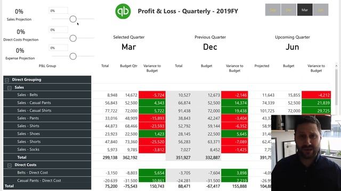Select the Sales - Pants row
This screenshot has height=191, width=341.
pos(47,118)
